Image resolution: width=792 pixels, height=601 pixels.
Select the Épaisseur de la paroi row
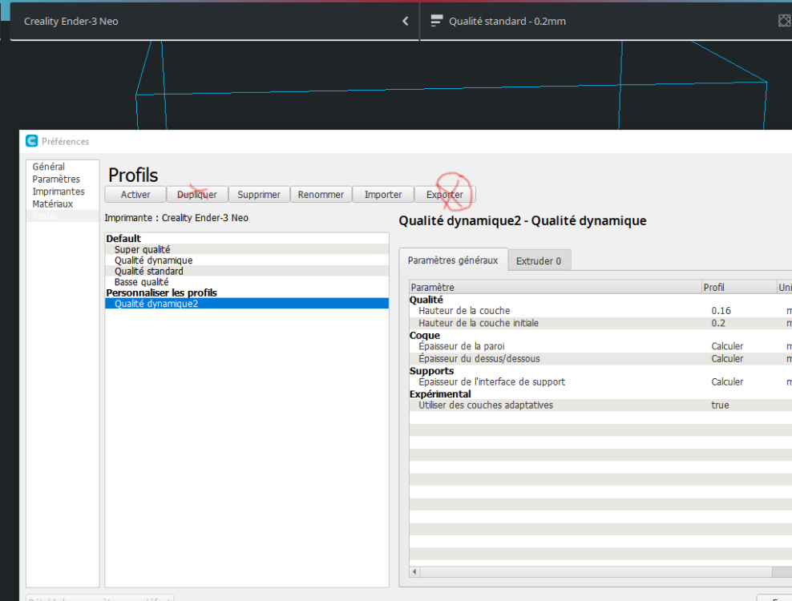point(600,346)
